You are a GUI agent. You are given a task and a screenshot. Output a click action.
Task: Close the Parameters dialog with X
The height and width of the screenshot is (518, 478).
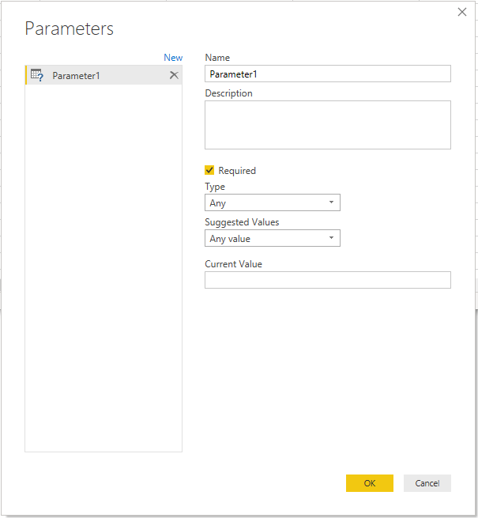pyautogui.click(x=462, y=12)
